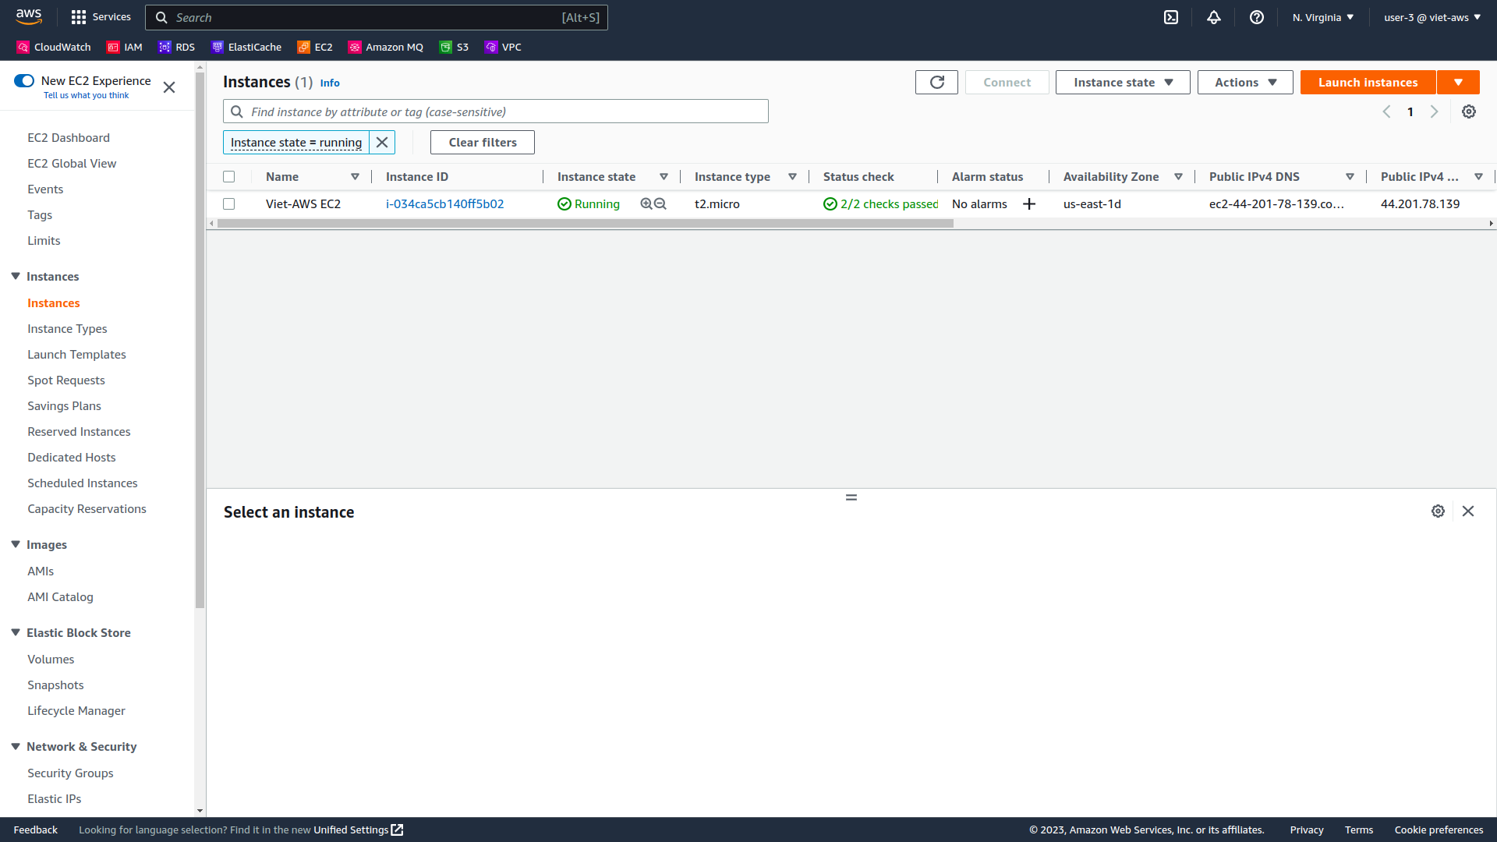Image resolution: width=1497 pixels, height=842 pixels.
Task: Click the table horizontal scrollbar
Action: pos(585,224)
